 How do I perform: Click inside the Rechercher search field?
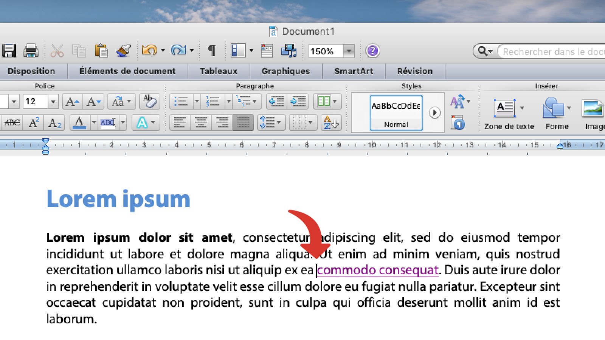coord(552,52)
